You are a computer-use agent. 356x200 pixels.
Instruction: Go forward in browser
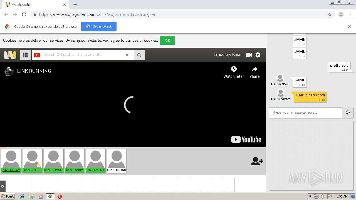(x=15, y=14)
